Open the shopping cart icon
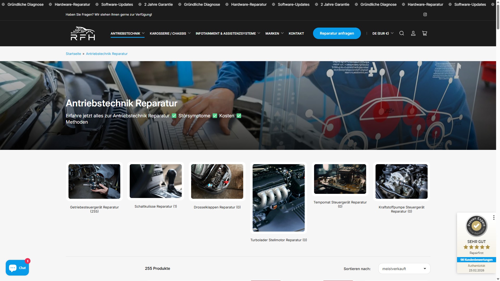Viewport: 500px width, 281px height. 424,33
